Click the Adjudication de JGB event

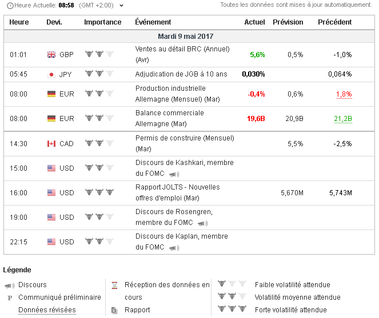point(181,74)
